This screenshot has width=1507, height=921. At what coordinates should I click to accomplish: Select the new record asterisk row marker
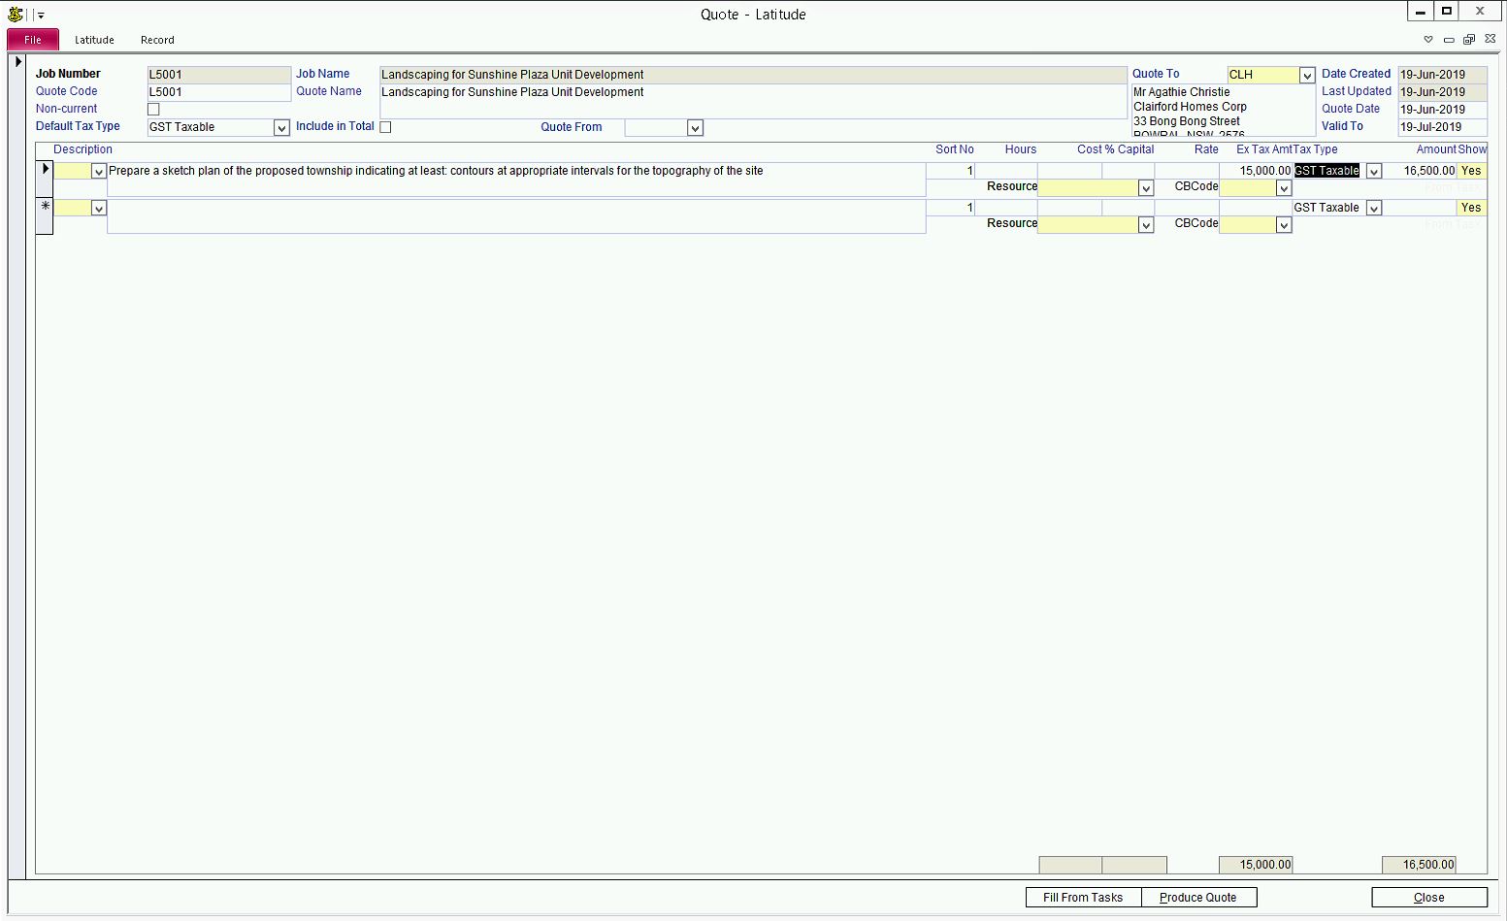(x=45, y=207)
